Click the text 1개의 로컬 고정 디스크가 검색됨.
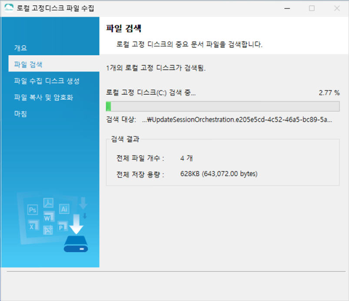This screenshot has height=301, width=349. click(156, 68)
